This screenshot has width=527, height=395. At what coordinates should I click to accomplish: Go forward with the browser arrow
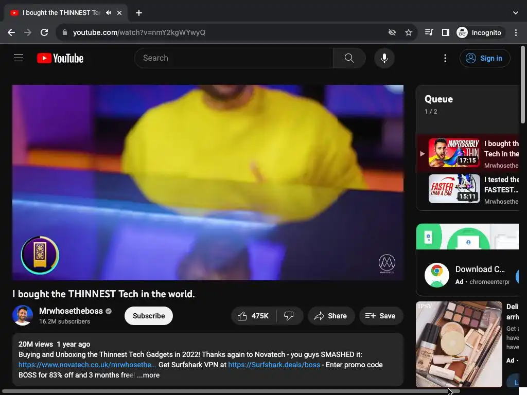(x=28, y=32)
